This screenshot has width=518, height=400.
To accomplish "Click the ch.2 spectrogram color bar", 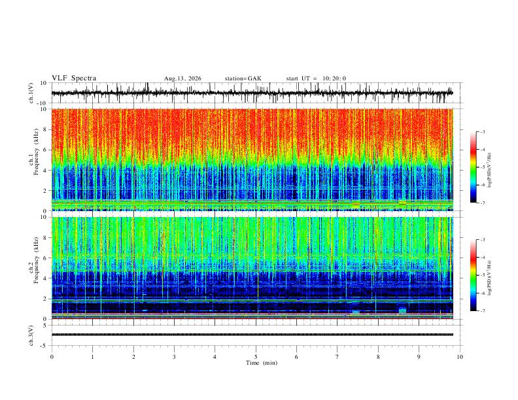I will tap(474, 275).
